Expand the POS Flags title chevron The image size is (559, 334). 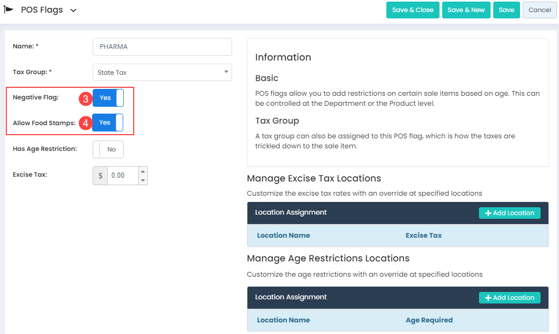tap(73, 11)
